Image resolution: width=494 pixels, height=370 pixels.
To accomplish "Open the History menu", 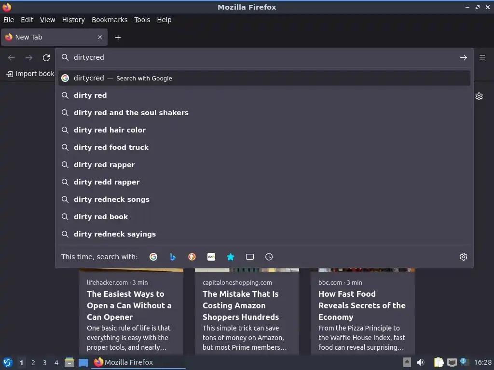I will point(73,20).
